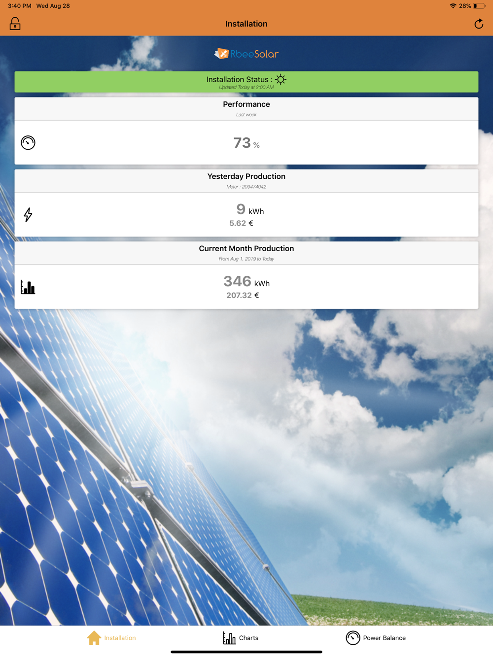Click the lightning bolt production icon
The width and height of the screenshot is (493, 657).
point(28,215)
